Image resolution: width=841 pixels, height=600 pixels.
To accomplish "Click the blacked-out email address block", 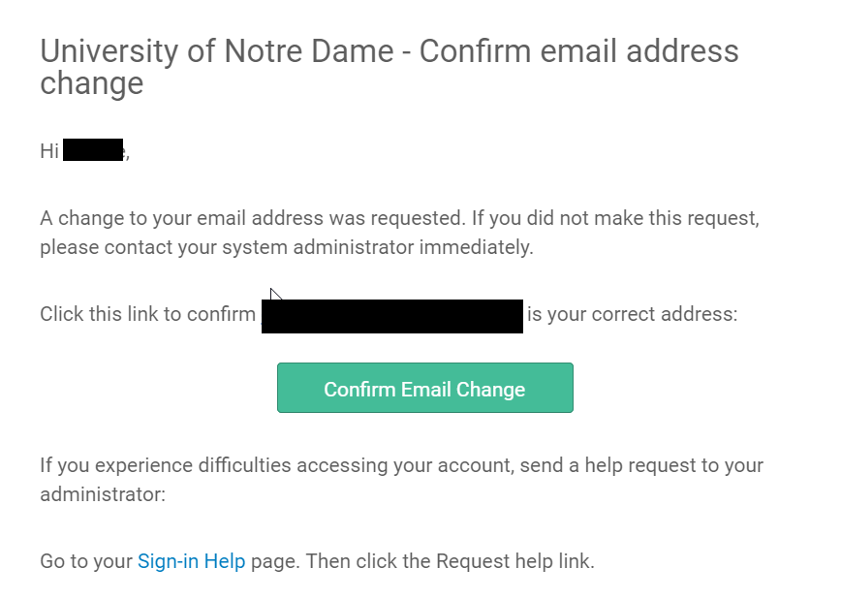I will 392,317.
